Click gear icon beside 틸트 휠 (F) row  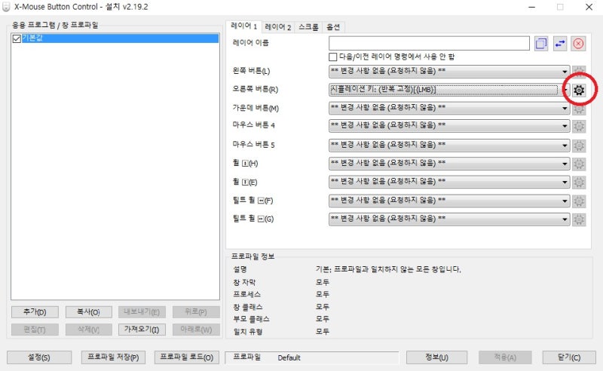coord(579,201)
